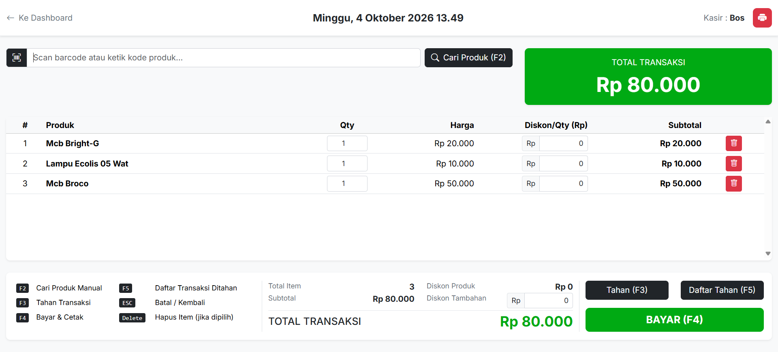Click the Diskon Tambahan input field
Viewport: 778px width, 352px height.
coord(549,301)
